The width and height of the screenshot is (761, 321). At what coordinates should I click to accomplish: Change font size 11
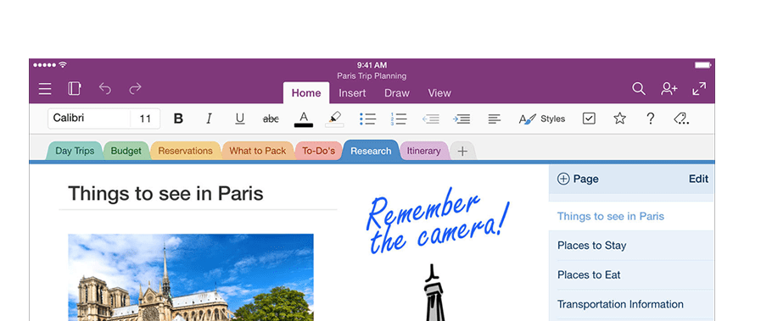click(145, 118)
